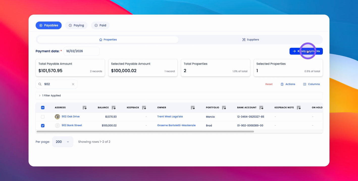Click the tools icon beside Suppliers
The width and height of the screenshot is (358, 181).
244,40
